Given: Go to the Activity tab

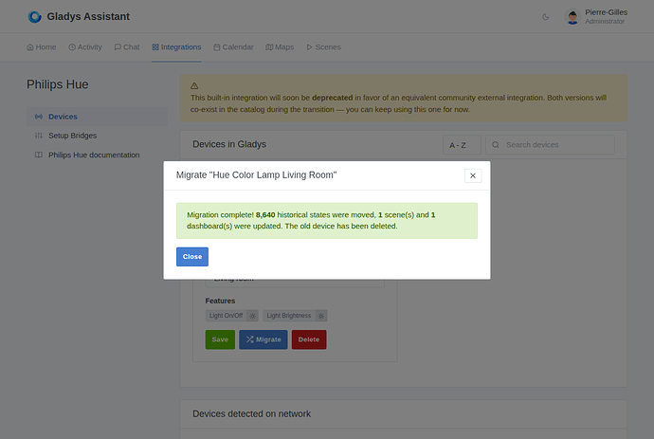Looking at the screenshot, I should (x=85, y=47).
